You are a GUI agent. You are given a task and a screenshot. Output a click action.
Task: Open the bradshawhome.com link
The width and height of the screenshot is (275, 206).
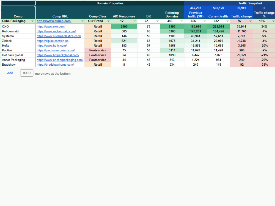[x=55, y=65]
